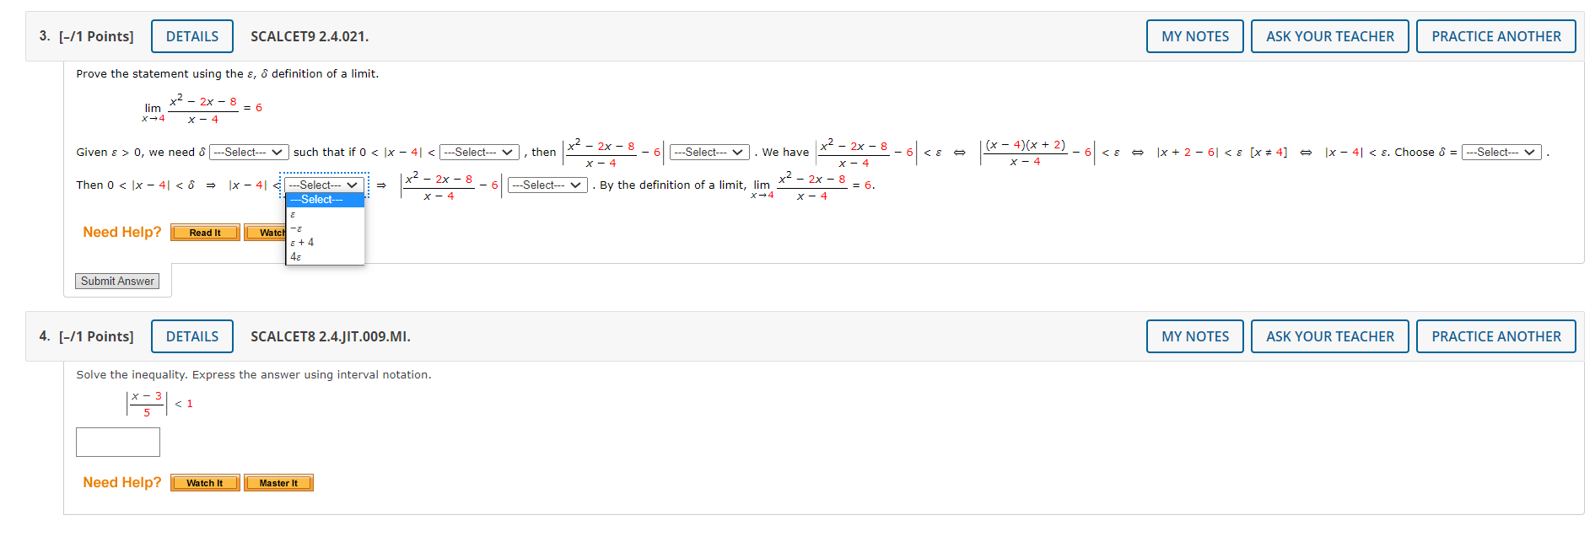This screenshot has width=1595, height=542.
Task: Click the answer input box for problem 4
Action: (x=117, y=441)
